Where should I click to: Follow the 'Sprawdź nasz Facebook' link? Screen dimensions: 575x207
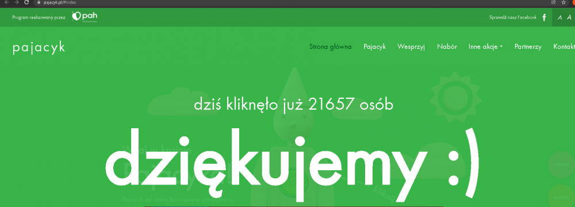point(513,17)
